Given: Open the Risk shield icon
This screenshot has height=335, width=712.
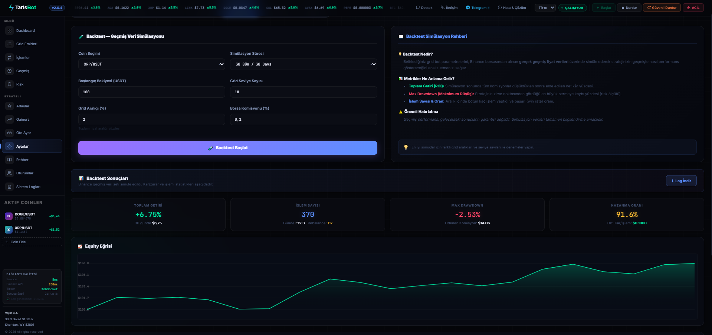Looking at the screenshot, I should [10, 84].
